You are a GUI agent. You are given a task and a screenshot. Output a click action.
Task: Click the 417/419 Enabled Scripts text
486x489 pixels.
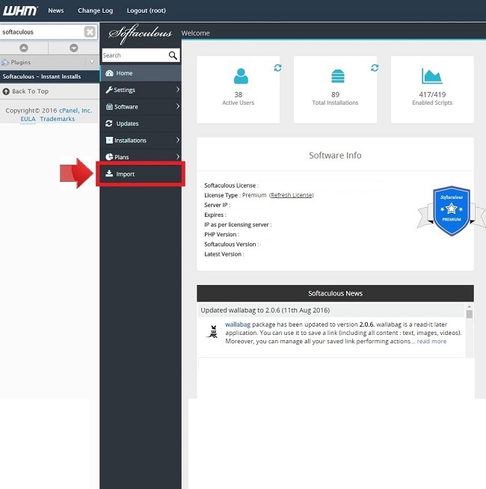(432, 99)
